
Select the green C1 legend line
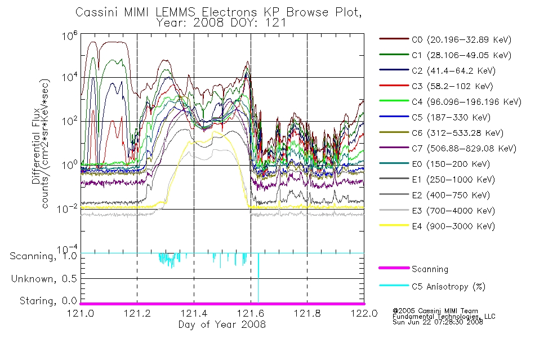[x=394, y=54]
